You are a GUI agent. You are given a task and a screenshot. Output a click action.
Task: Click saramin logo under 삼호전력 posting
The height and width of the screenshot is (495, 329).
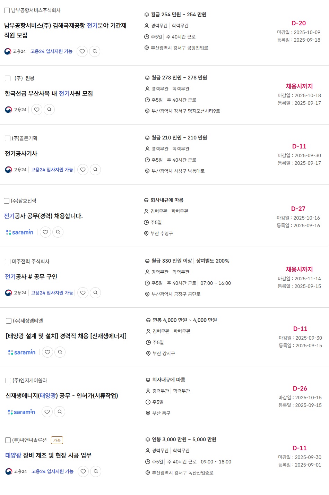(x=20, y=232)
